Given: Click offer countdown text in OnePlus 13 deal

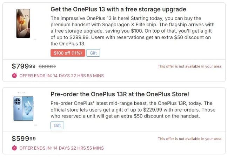Looking at the screenshot, I should [x=61, y=76].
